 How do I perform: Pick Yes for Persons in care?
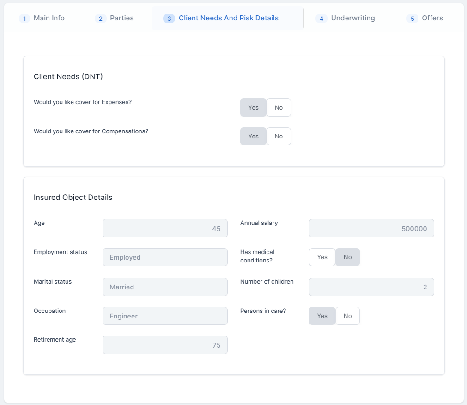pos(322,316)
